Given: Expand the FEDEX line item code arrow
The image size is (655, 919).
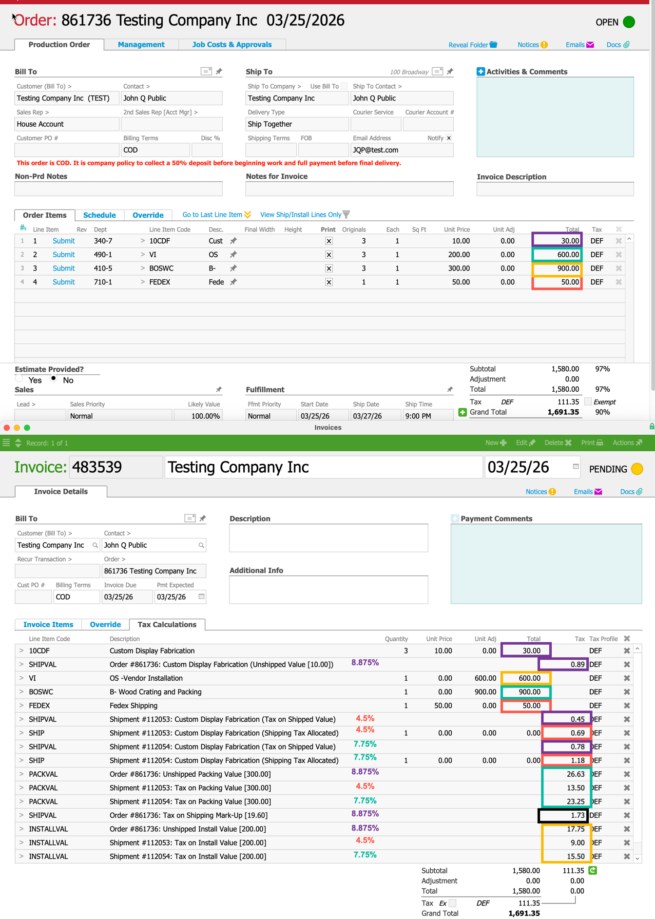Looking at the screenshot, I should (x=143, y=282).
